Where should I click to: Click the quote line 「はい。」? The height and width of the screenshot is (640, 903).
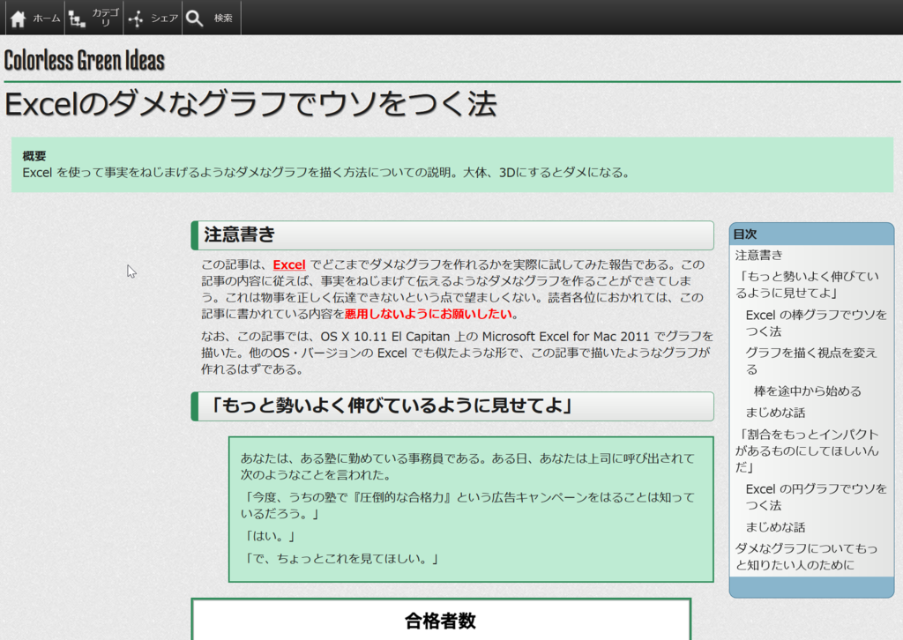(x=268, y=536)
